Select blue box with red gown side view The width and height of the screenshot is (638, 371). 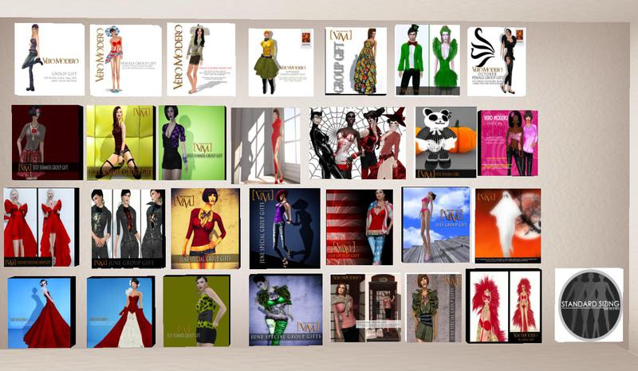[x=41, y=313]
